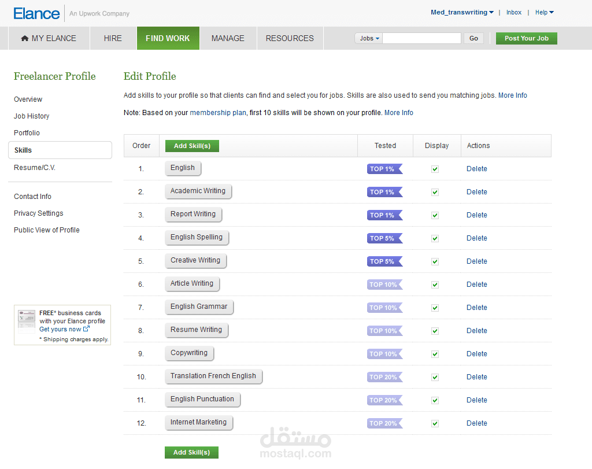This screenshot has height=469, width=592.
Task: Toggle Display checkbox for English Punctuation
Action: 435,400
